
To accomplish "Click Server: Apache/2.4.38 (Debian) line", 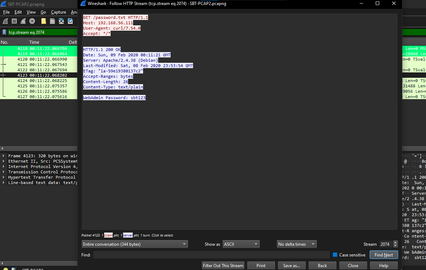I will click(x=120, y=60).
